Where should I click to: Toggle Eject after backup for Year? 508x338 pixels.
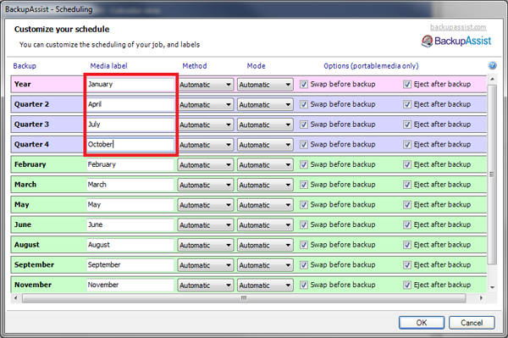407,84
